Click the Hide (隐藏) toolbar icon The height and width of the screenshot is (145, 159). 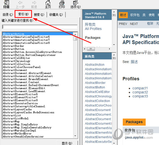tap(6, 4)
